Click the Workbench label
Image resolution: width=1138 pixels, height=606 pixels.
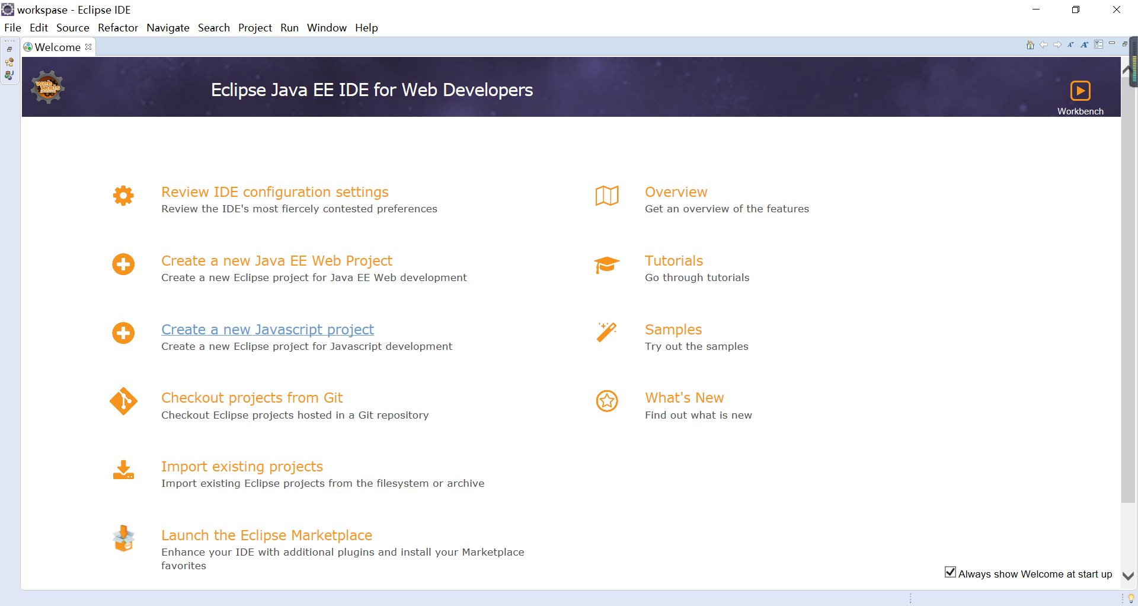(x=1081, y=111)
